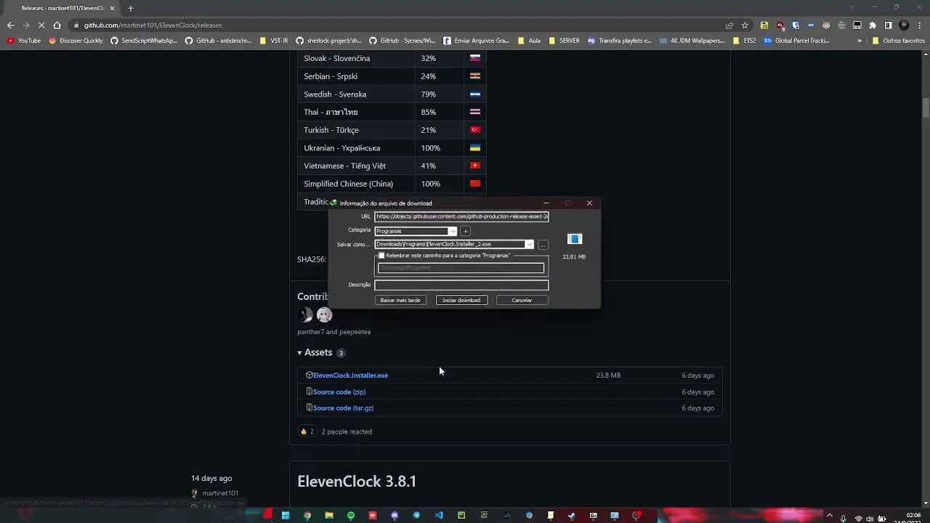Viewport: 930px width, 523px height.
Task: Click the Descrição input field
Action: pyautogui.click(x=461, y=285)
